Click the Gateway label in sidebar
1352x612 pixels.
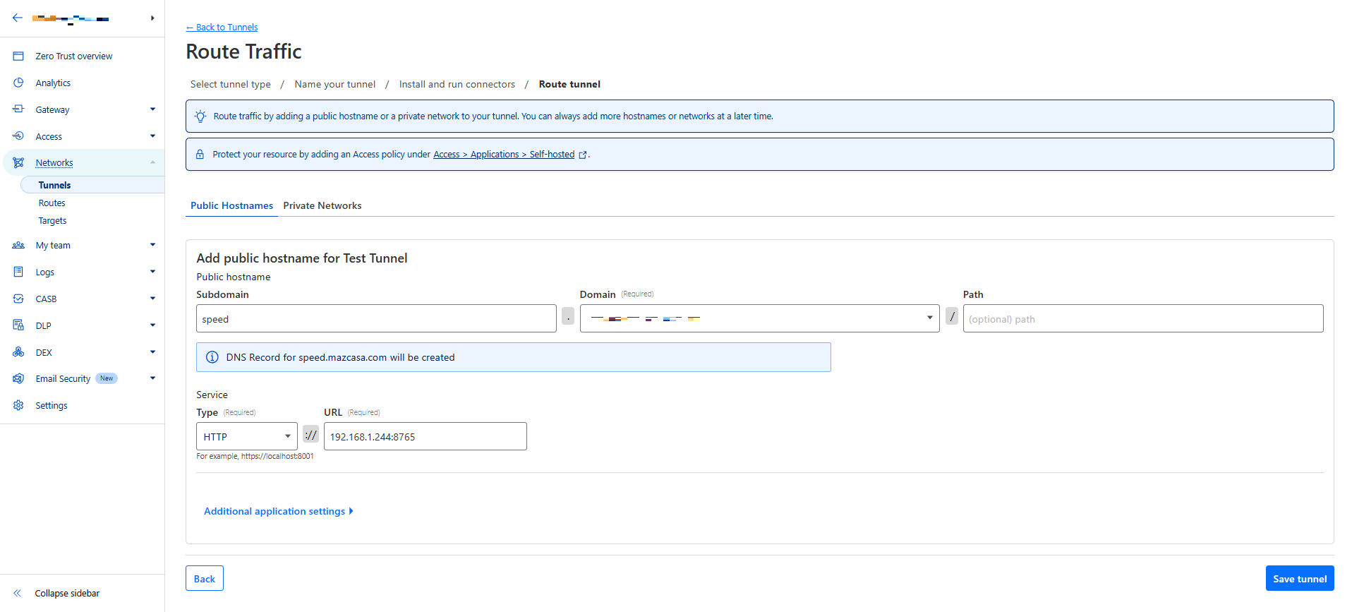pyautogui.click(x=53, y=110)
